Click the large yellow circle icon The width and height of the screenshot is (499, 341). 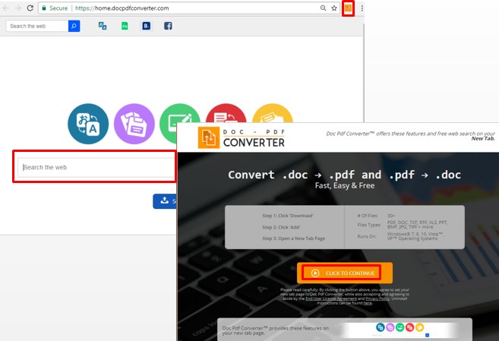click(273, 113)
